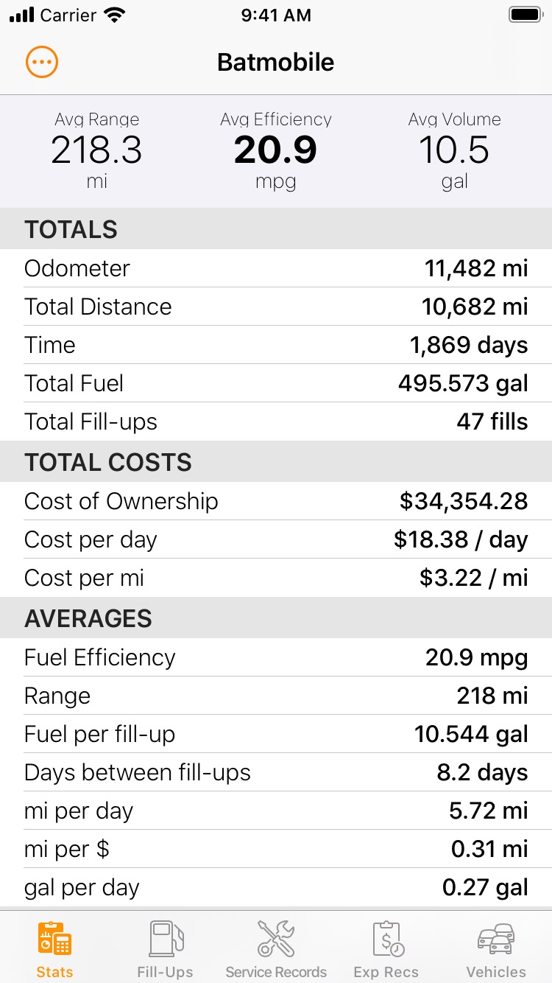Open Service Records wrench icon tab
Screen dimensions: 552x983
276,940
